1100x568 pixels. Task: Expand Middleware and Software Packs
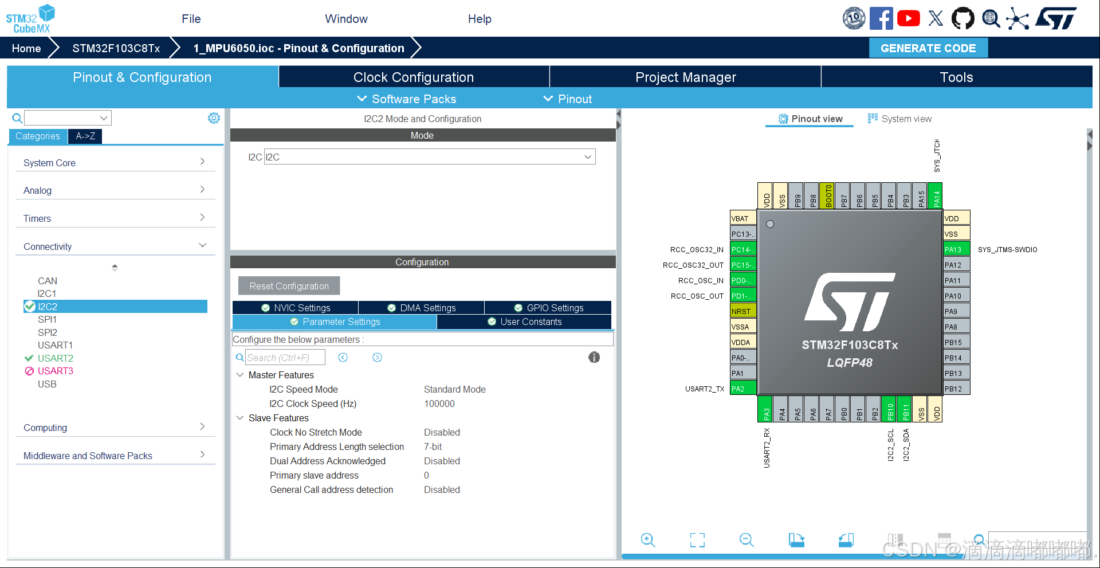pyautogui.click(x=115, y=455)
